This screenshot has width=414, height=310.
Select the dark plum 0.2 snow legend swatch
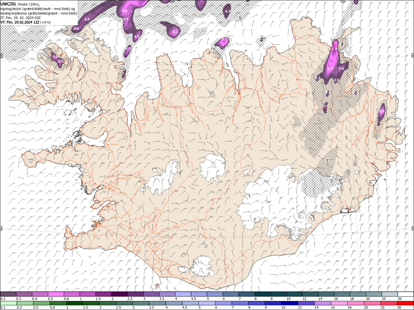8,294
